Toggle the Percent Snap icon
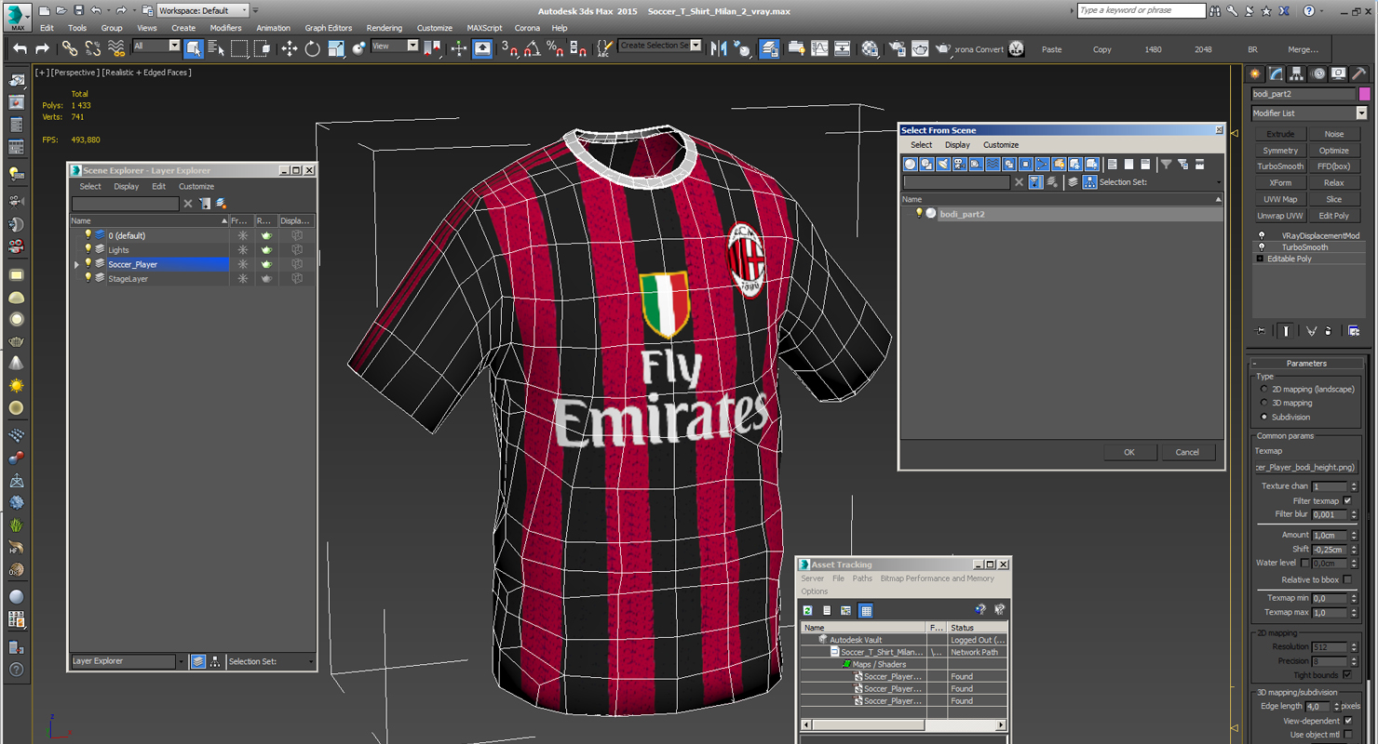The height and width of the screenshot is (744, 1378). click(554, 48)
